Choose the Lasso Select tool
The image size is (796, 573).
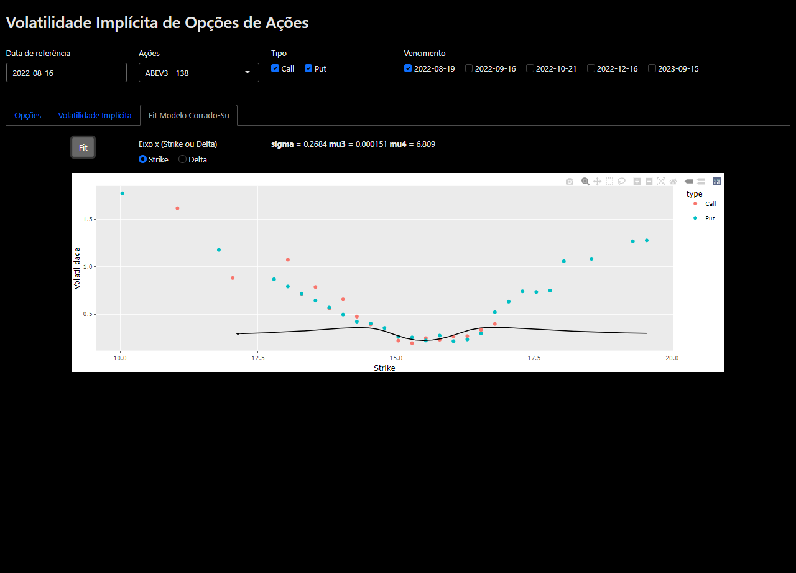[x=621, y=182]
